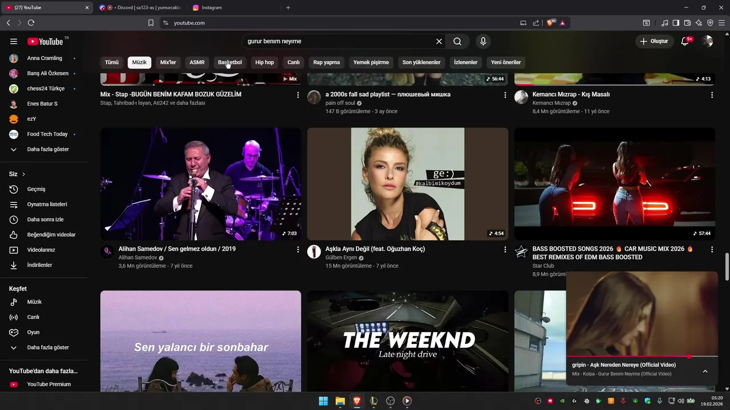
Task: Toggle the browser sidebar panel icon
Action: [676, 23]
